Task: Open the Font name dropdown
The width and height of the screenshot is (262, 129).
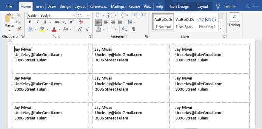Action: 74,16
